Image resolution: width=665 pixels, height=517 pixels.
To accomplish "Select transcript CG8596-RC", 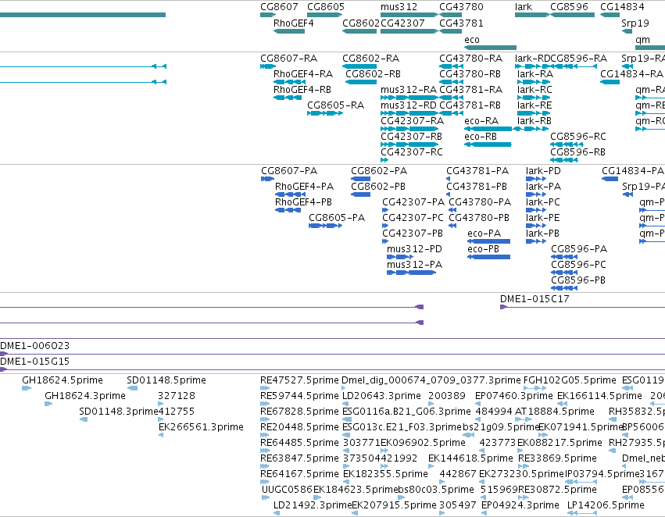I will 578,137.
